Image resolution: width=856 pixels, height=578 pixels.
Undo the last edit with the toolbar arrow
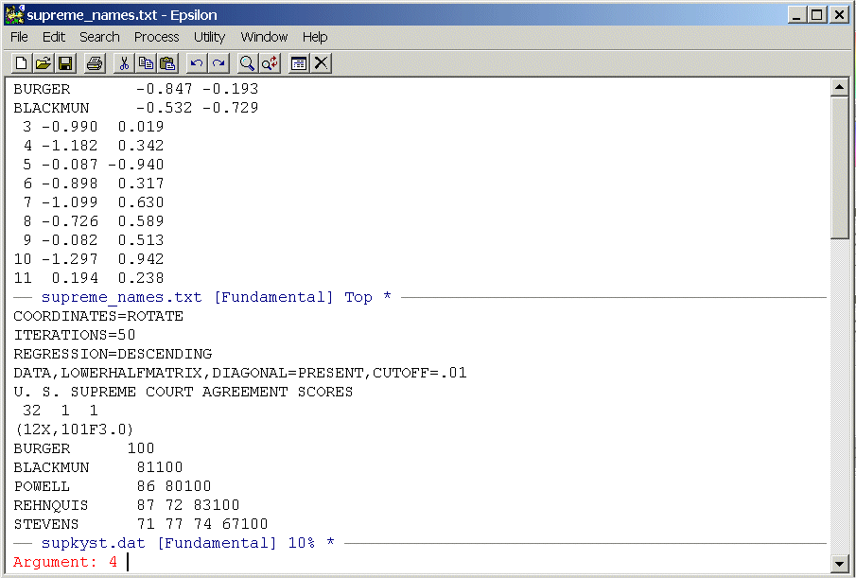point(197,63)
